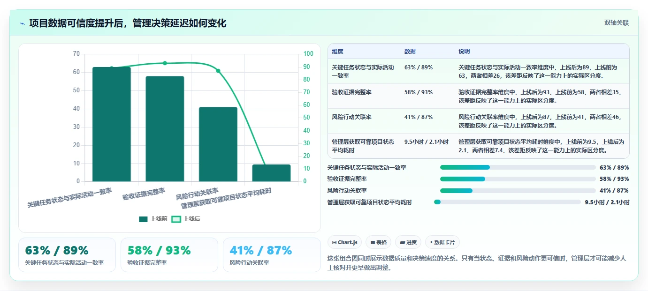Click the green line point above the 风险行动关联率 bar
The width and height of the screenshot is (648, 291).
pyautogui.click(x=218, y=71)
